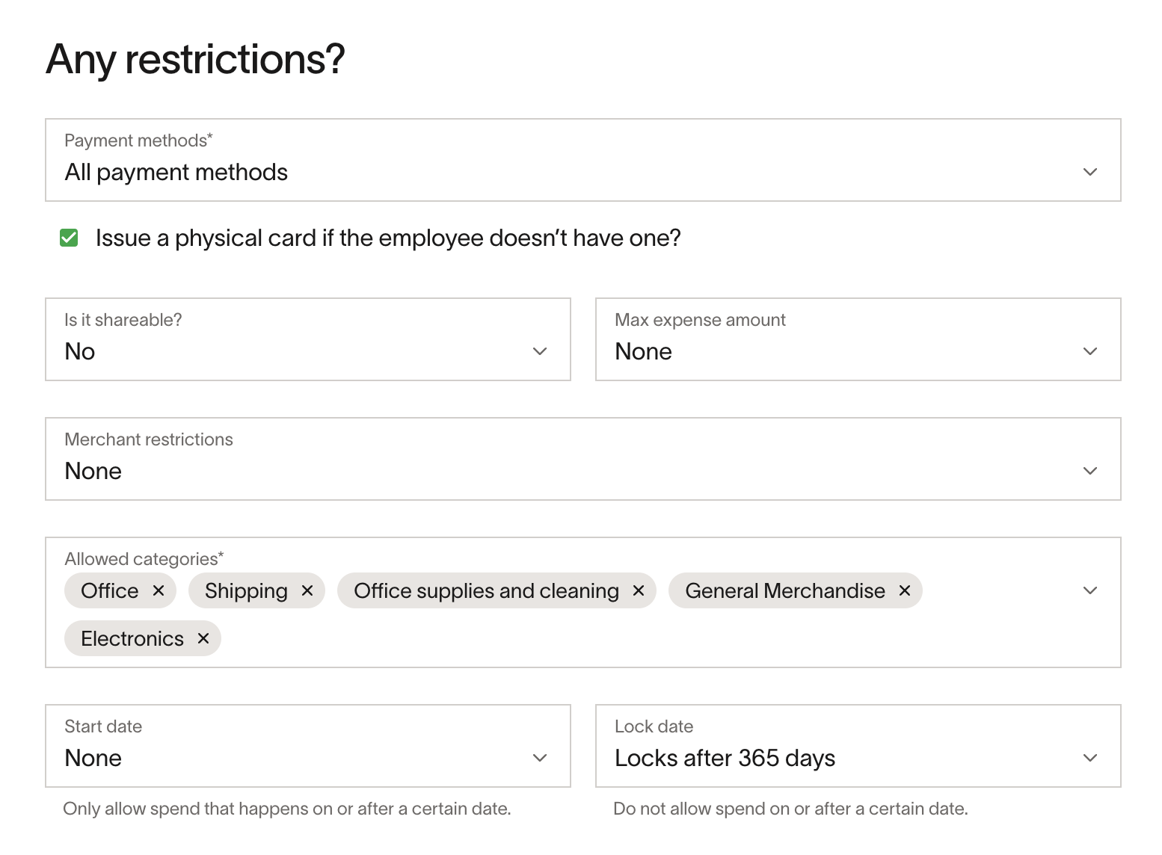Remove the Office category tag
Screen dimensions: 1162x855
coord(159,590)
